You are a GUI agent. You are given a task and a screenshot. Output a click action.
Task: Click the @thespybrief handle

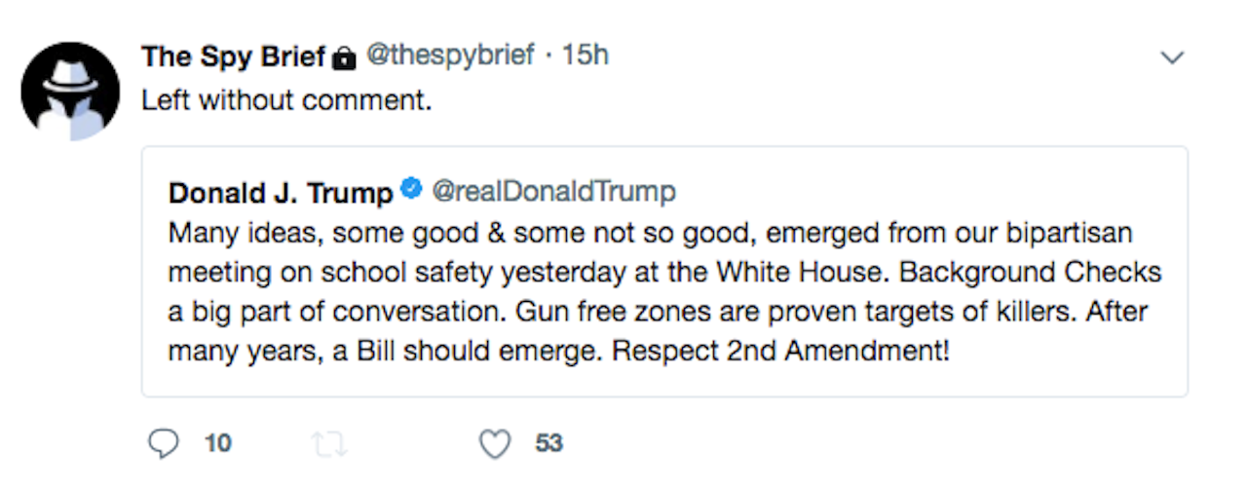tap(450, 56)
